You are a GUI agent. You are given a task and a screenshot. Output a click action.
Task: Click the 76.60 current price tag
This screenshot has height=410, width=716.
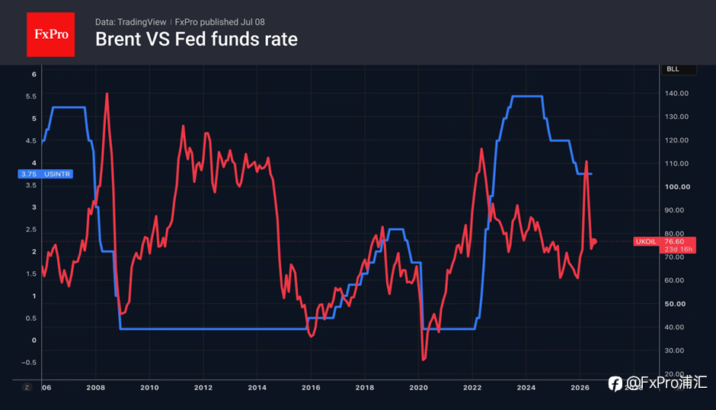[674, 242]
